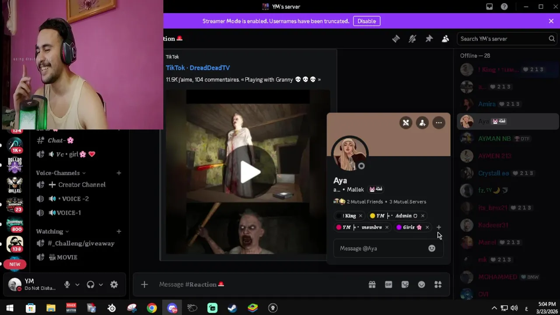
Task: Open Google Chrome from taskbar
Action: pos(152,308)
